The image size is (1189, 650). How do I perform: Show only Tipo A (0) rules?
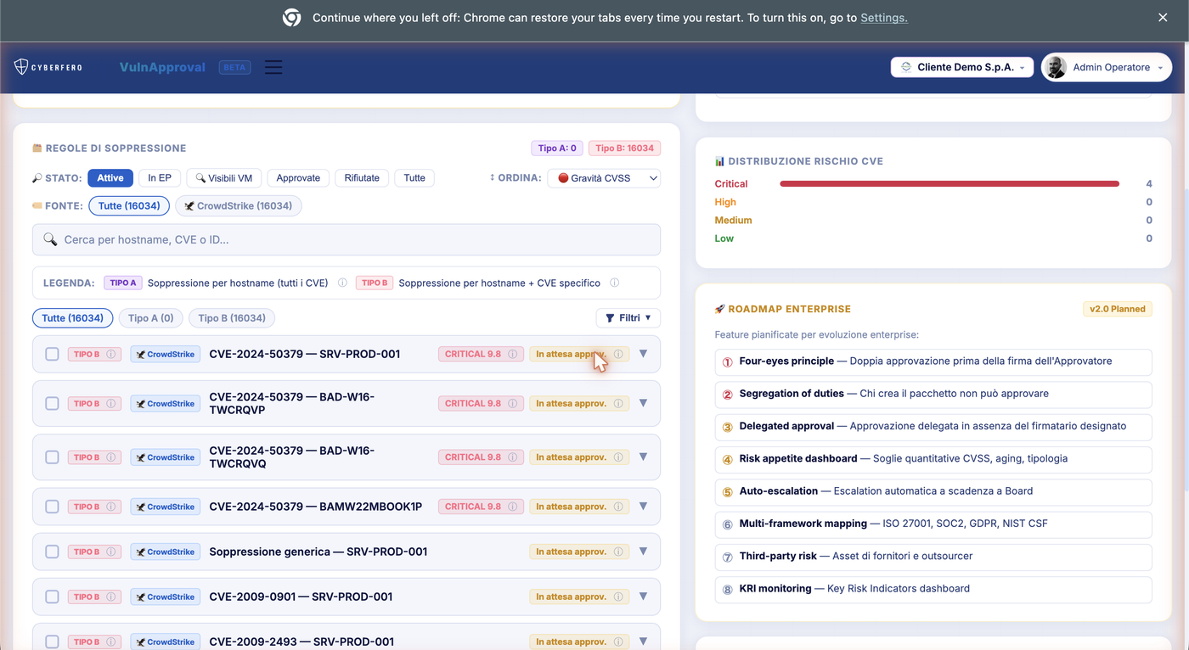(150, 318)
